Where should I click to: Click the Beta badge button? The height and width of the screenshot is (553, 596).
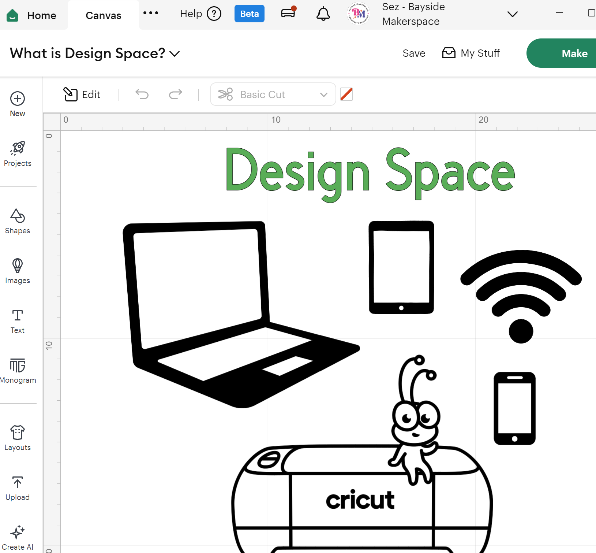point(250,14)
